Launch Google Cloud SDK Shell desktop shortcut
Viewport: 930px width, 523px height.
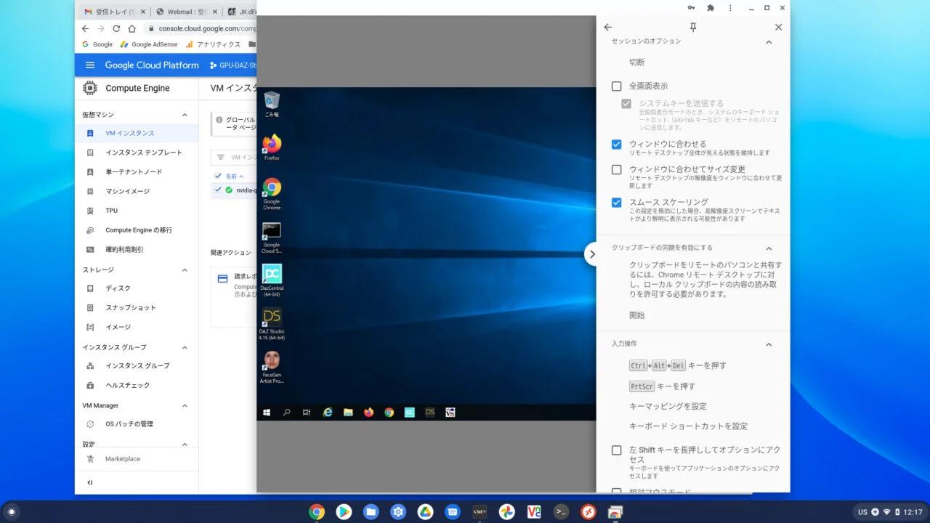tap(272, 237)
